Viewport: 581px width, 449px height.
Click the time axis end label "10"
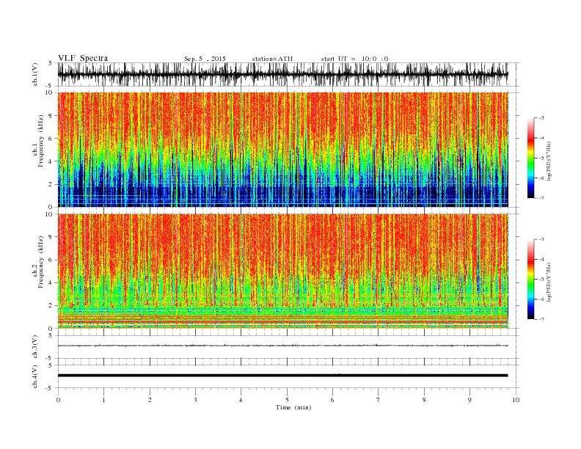[x=516, y=400]
